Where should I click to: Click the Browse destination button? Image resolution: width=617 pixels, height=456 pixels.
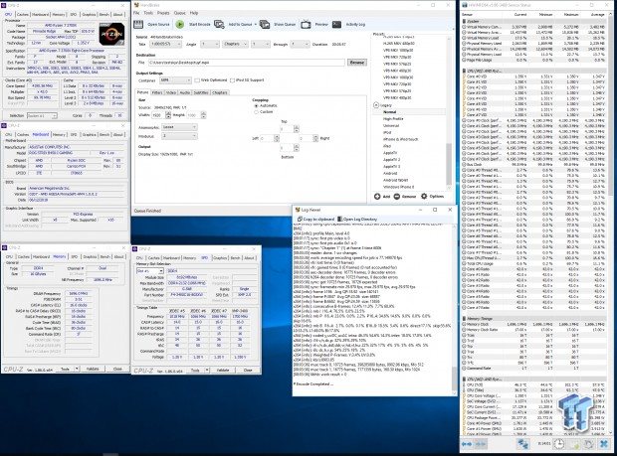click(x=357, y=63)
